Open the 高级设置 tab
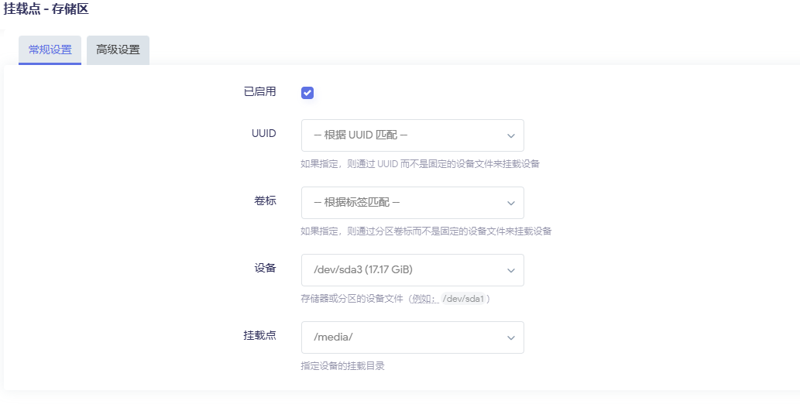This screenshot has height=411, width=800. 118,50
